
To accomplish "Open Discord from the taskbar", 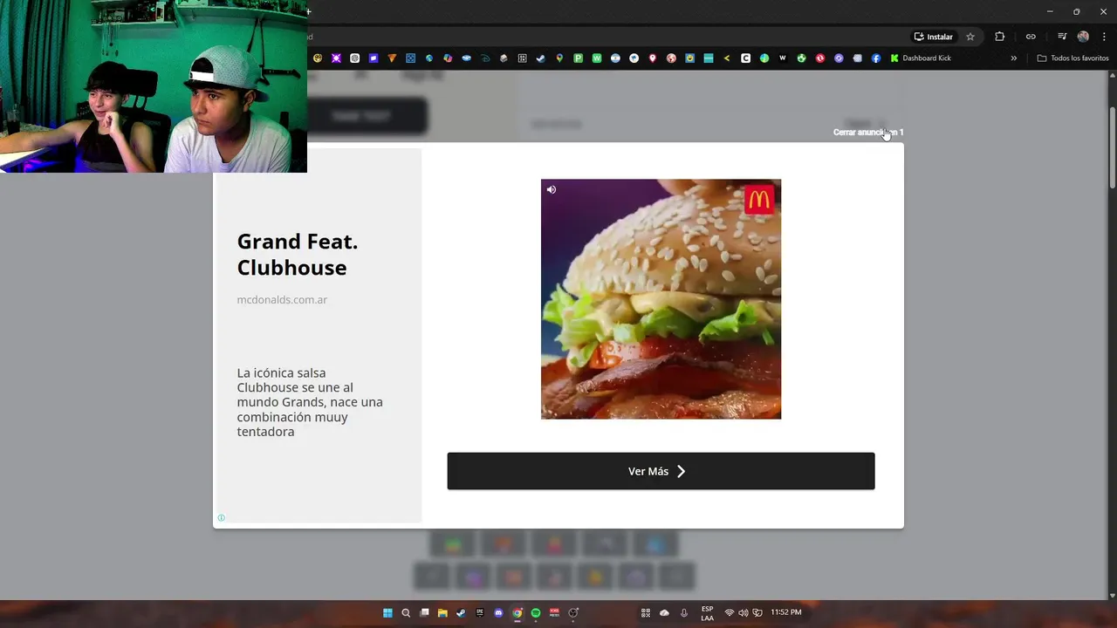I will pos(498,613).
